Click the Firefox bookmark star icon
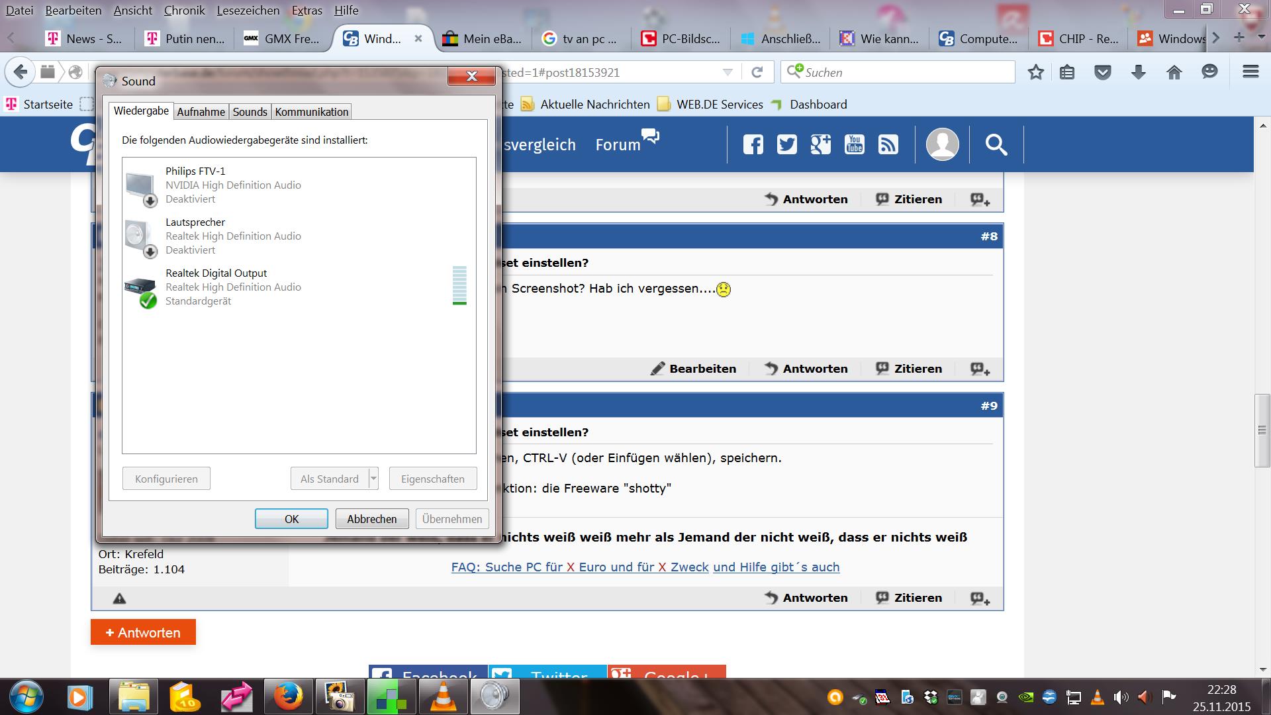1271x715 pixels. pyautogui.click(x=1036, y=72)
